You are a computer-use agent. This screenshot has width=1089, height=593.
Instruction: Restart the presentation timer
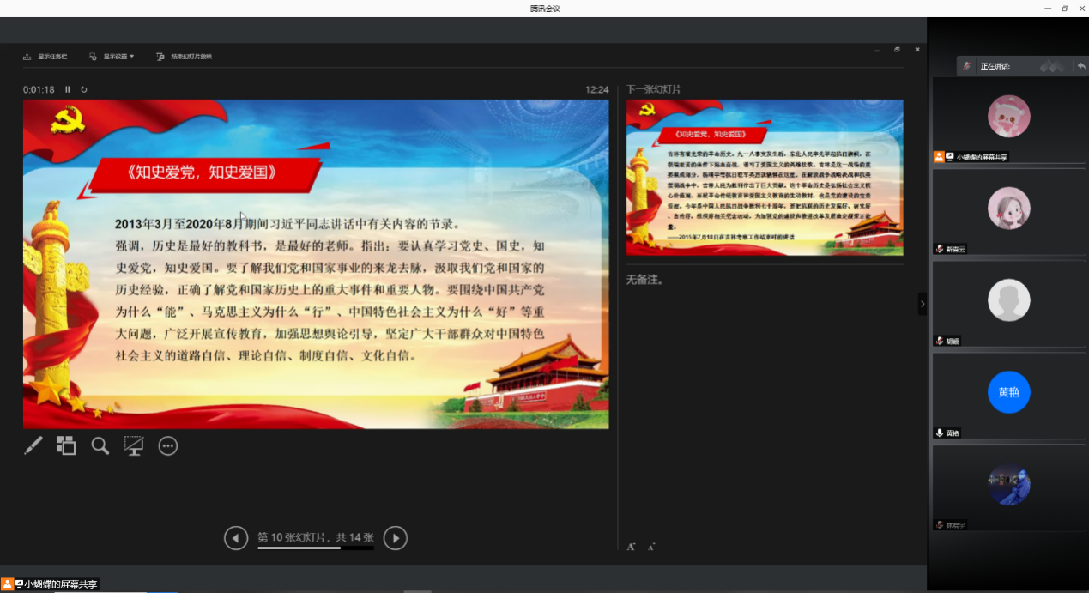(84, 89)
